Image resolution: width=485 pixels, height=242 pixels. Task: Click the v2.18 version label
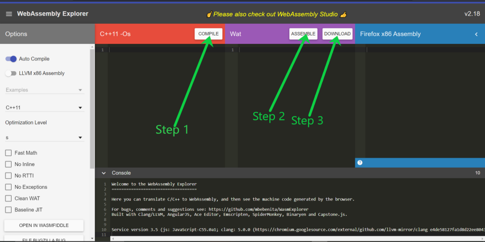click(472, 14)
